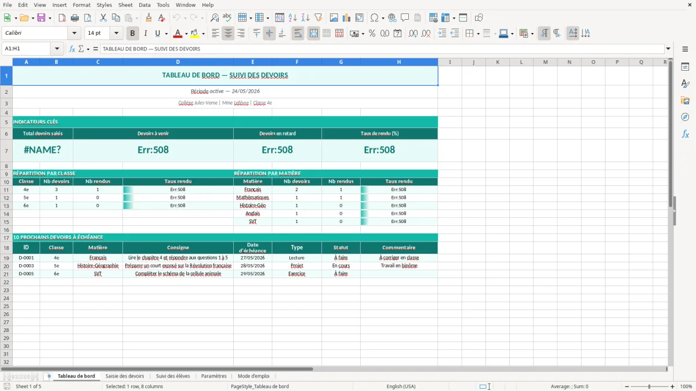The height and width of the screenshot is (391, 696).
Task: Open the font name dropdown
Action: pyautogui.click(x=75, y=34)
